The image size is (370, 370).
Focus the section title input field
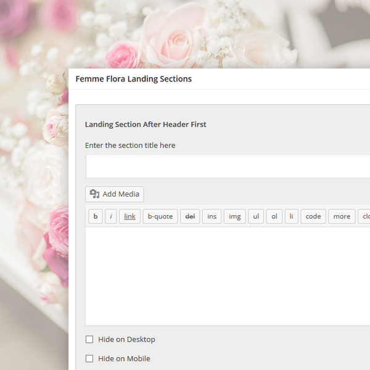pos(228,166)
